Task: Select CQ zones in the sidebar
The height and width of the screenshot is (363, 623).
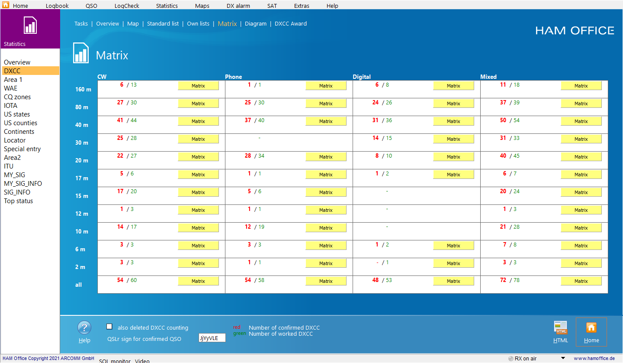Action: pyautogui.click(x=17, y=97)
